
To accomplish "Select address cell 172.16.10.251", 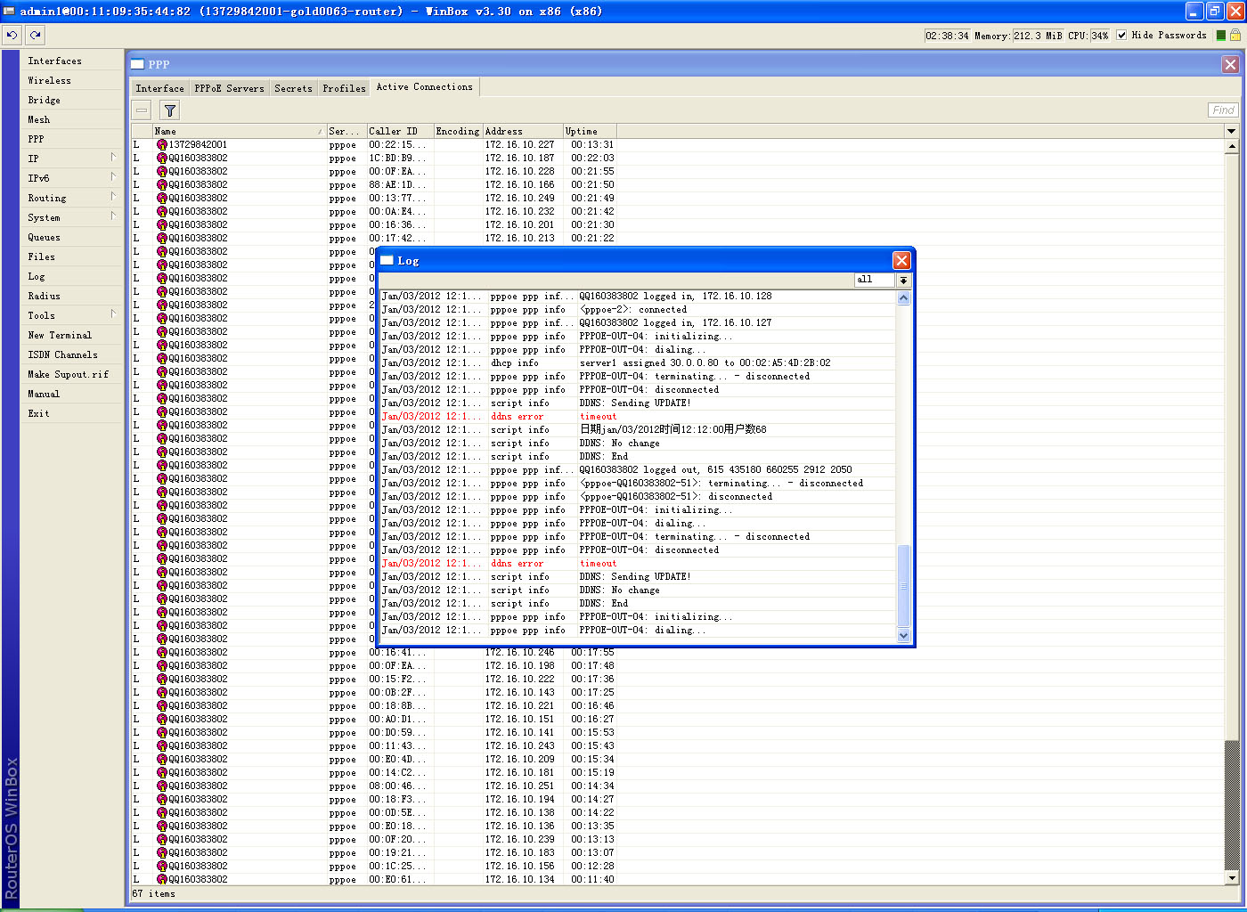I will (x=519, y=786).
